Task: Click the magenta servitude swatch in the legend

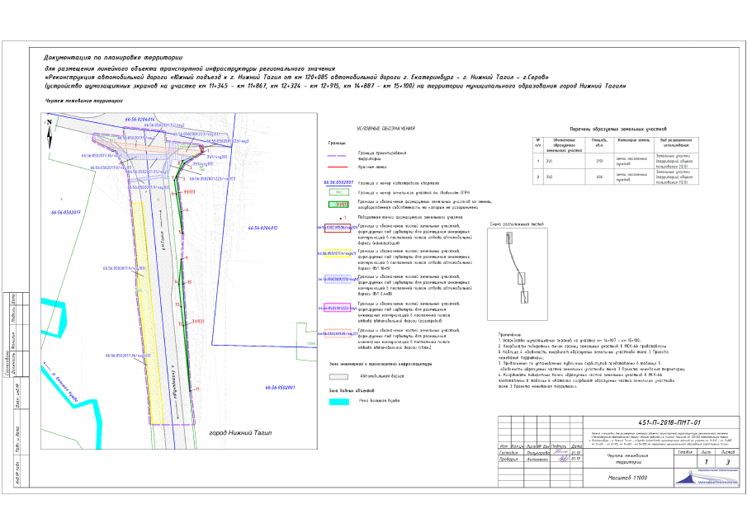Action: [x=338, y=308]
